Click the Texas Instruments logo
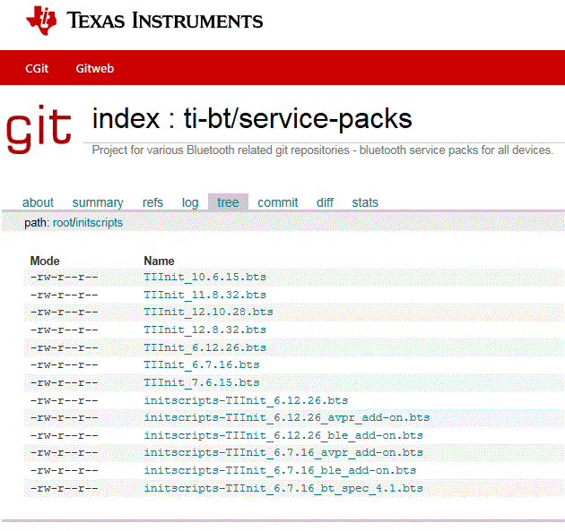The height and width of the screenshot is (531, 565). (144, 21)
